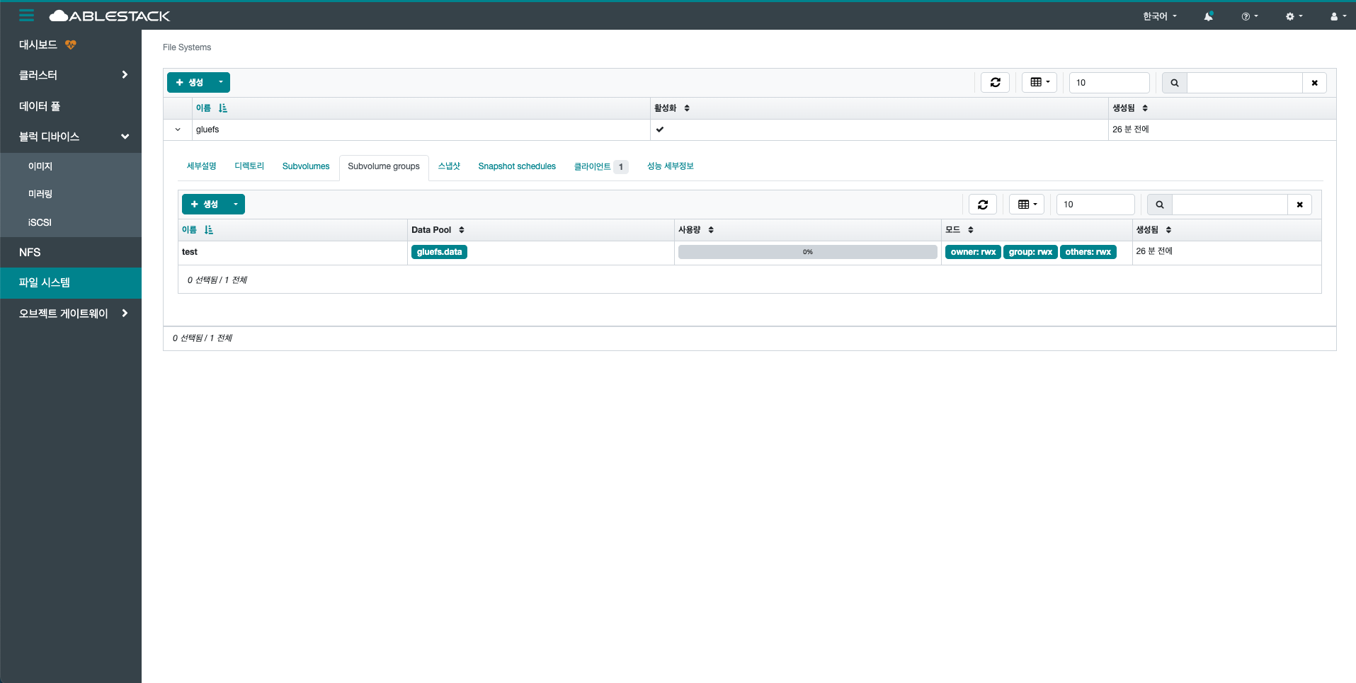Collapse the gluefs row details
The image size is (1356, 683).
coord(178,130)
